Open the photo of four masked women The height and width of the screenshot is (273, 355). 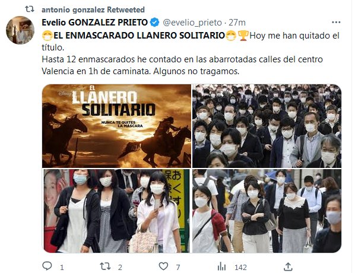[116, 211]
